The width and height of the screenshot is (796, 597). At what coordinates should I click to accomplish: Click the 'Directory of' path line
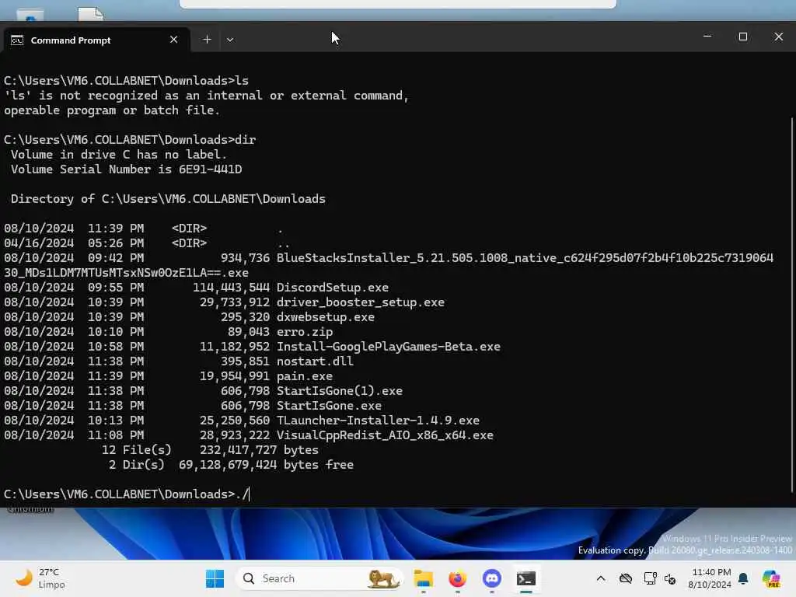click(168, 199)
